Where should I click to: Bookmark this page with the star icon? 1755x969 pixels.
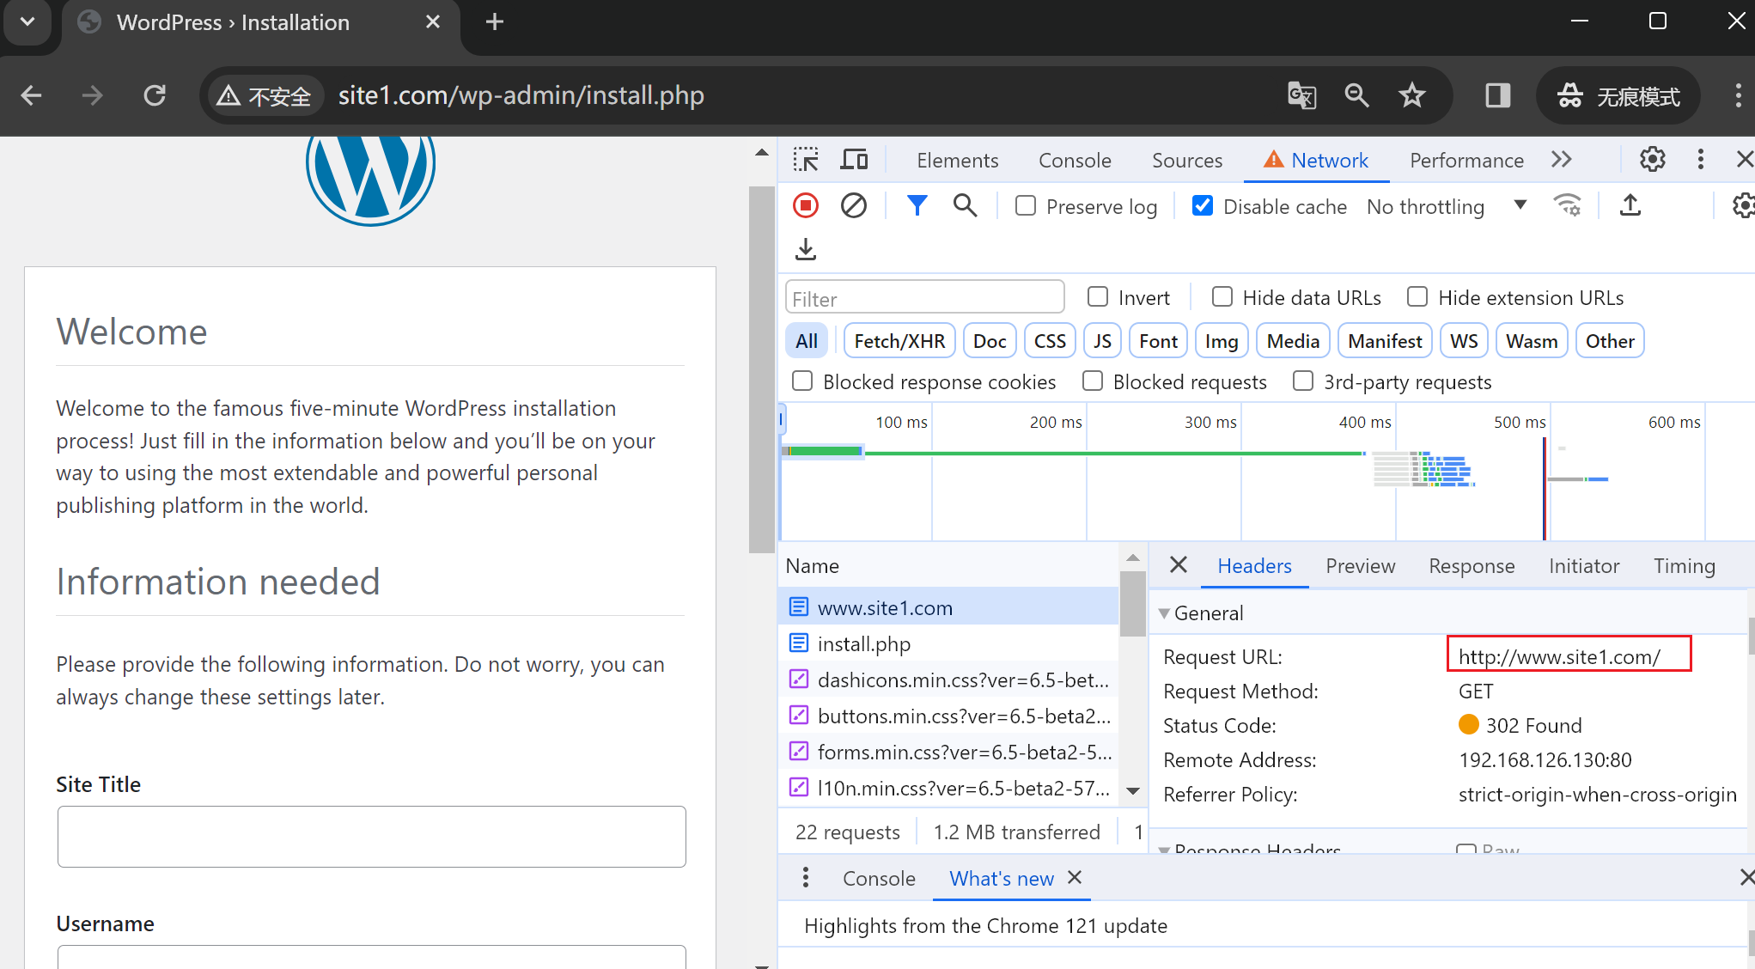click(x=1412, y=95)
